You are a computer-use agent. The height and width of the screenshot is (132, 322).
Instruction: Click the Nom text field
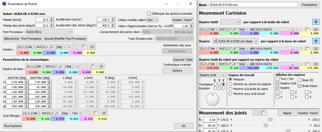click(x=254, y=5)
